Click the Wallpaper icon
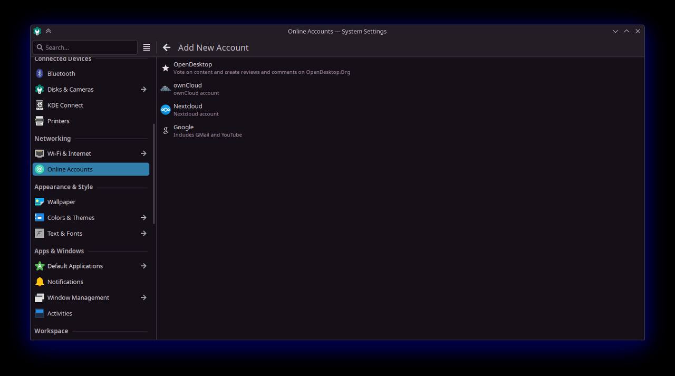The height and width of the screenshot is (376, 675). [40, 202]
